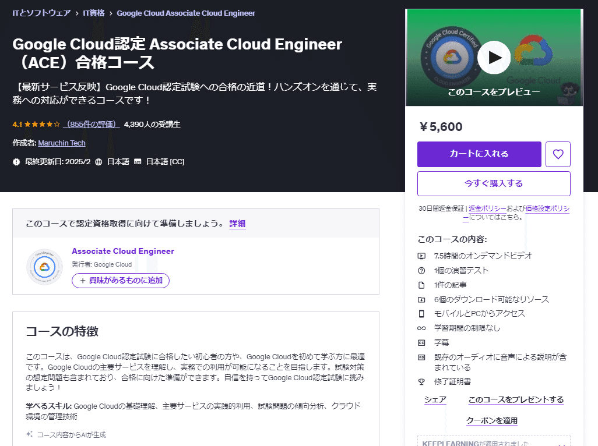Click the このコースの内容: heading
Screen dimensions: 598x446
452,239
